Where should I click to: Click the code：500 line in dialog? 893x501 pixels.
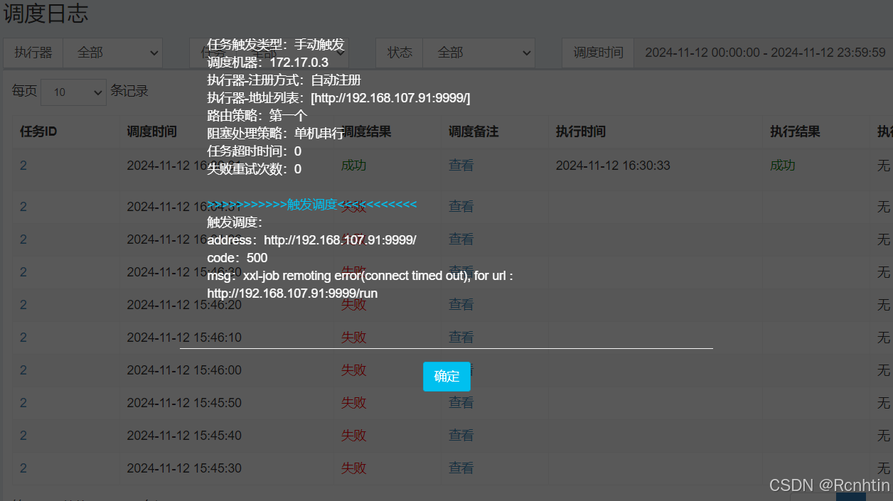click(237, 258)
